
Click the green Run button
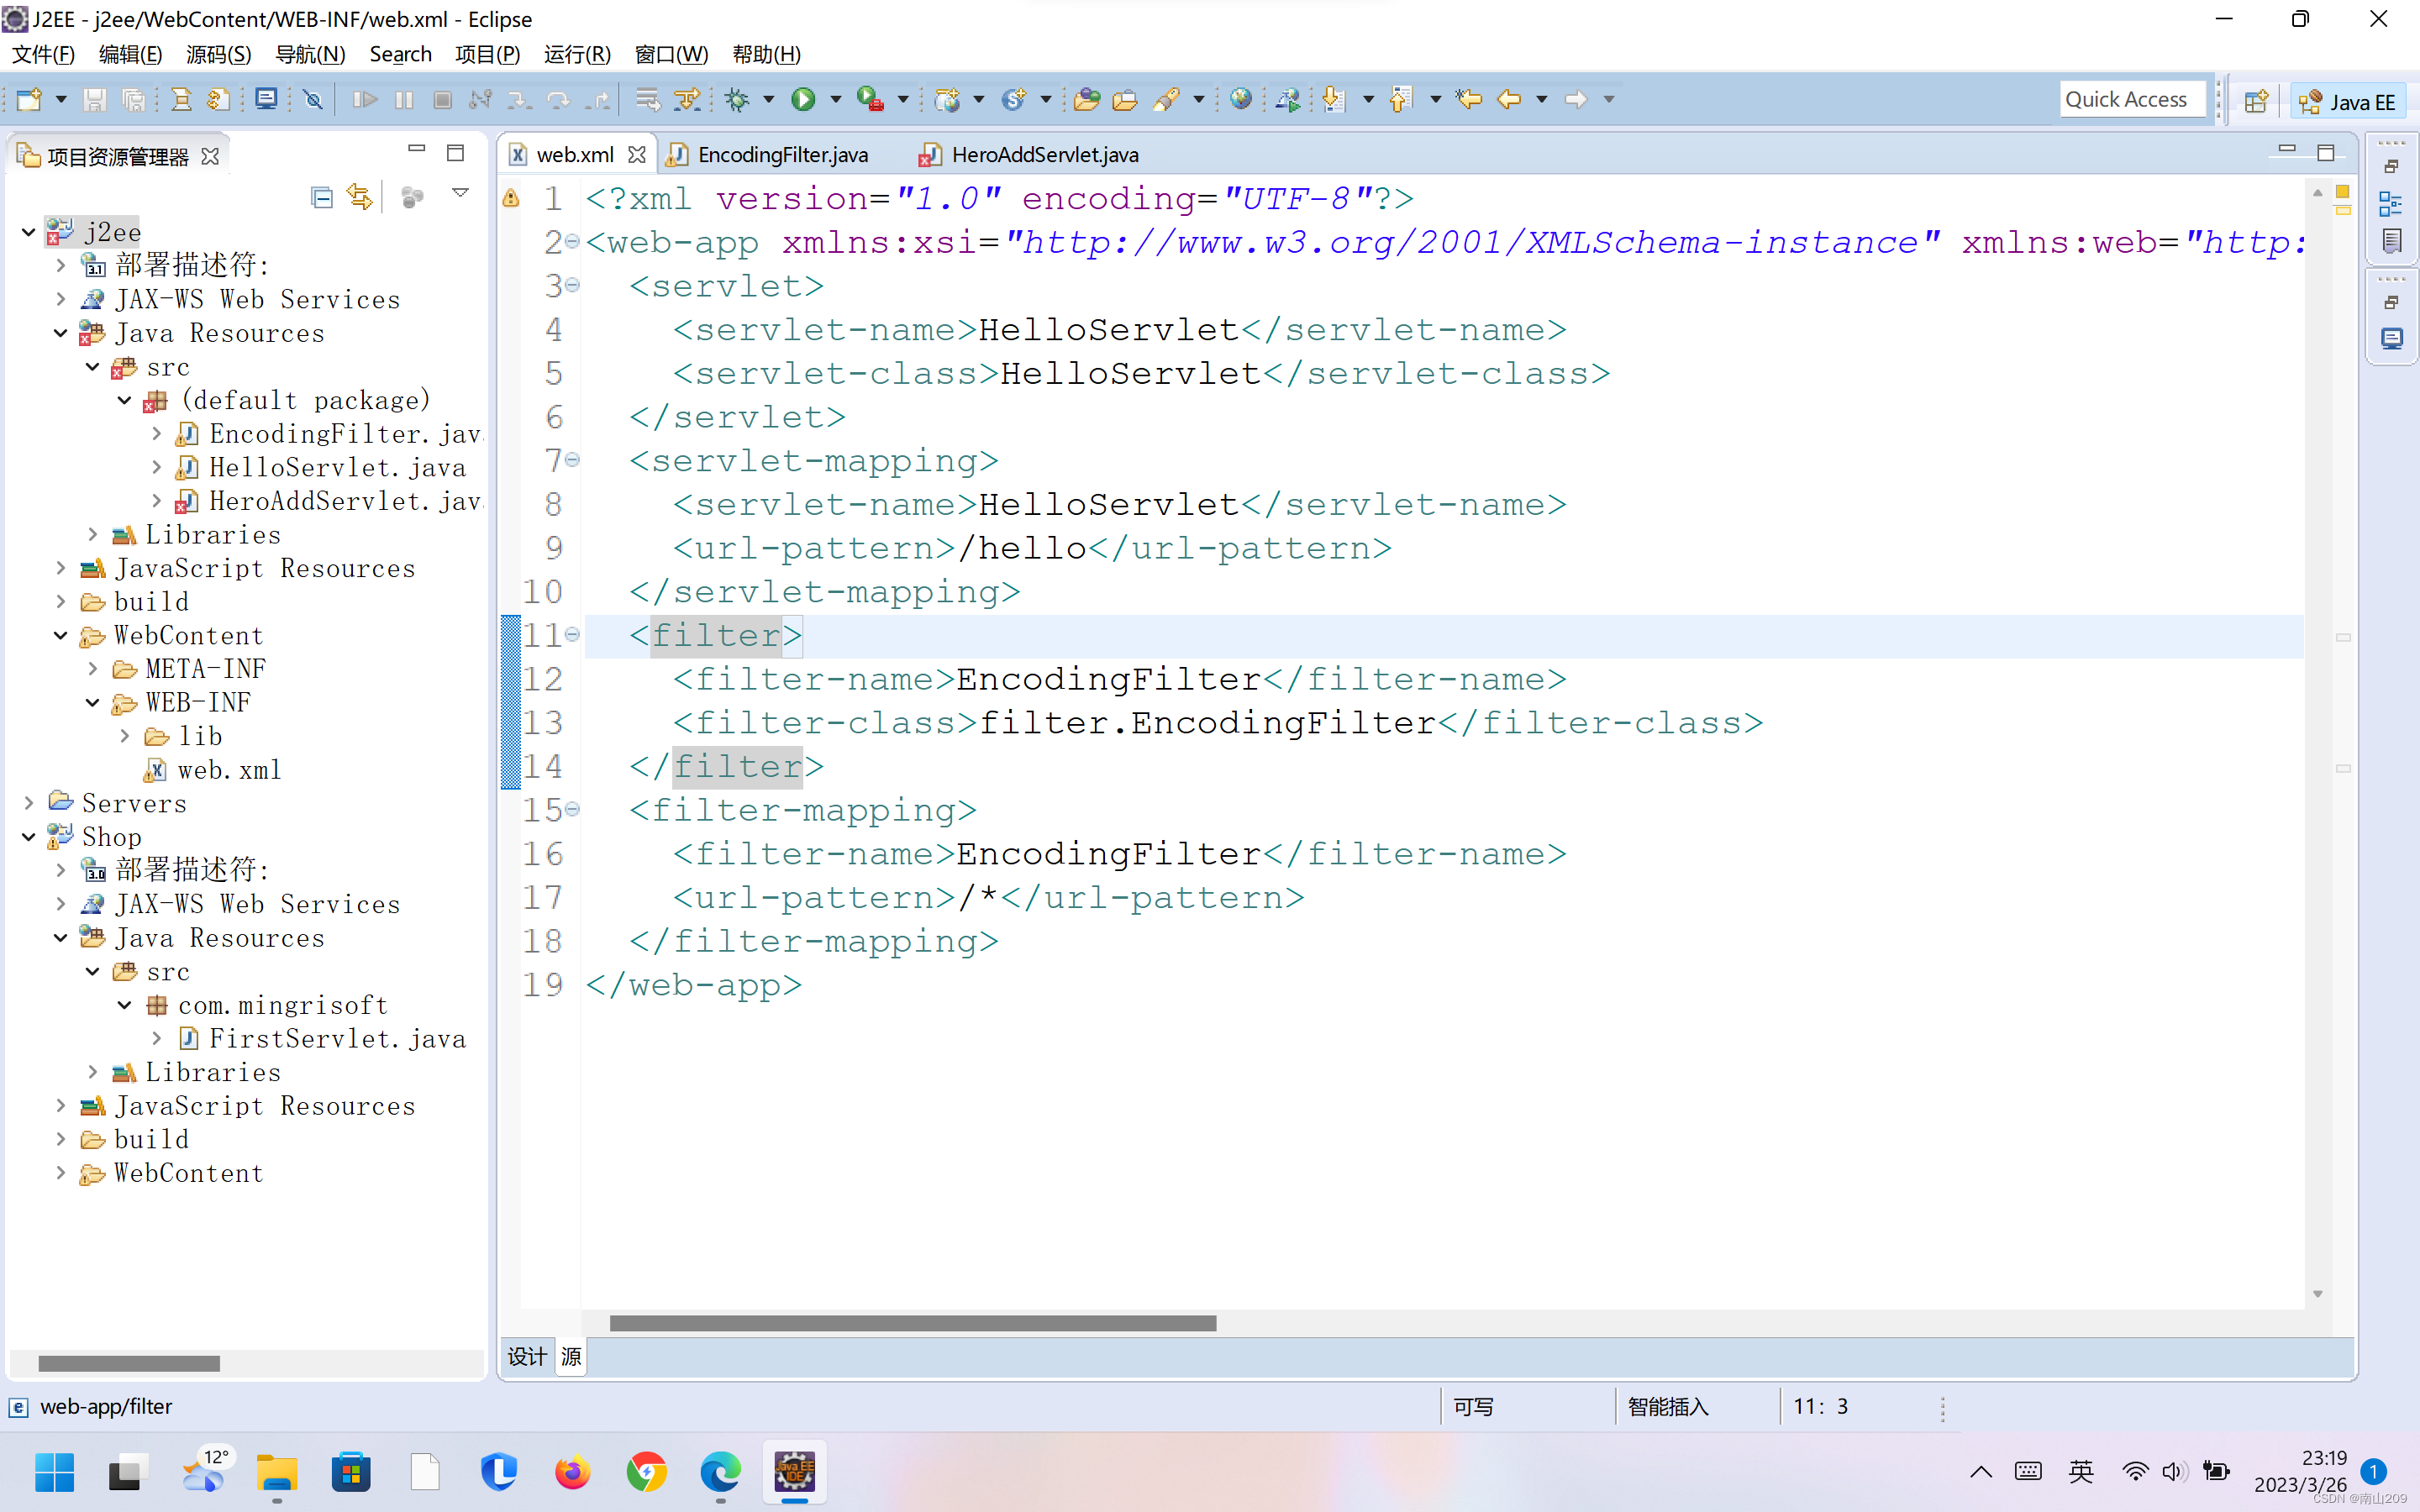(x=803, y=99)
